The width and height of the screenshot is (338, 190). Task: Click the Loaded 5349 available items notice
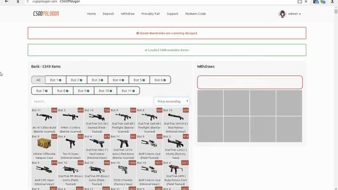click(167, 50)
